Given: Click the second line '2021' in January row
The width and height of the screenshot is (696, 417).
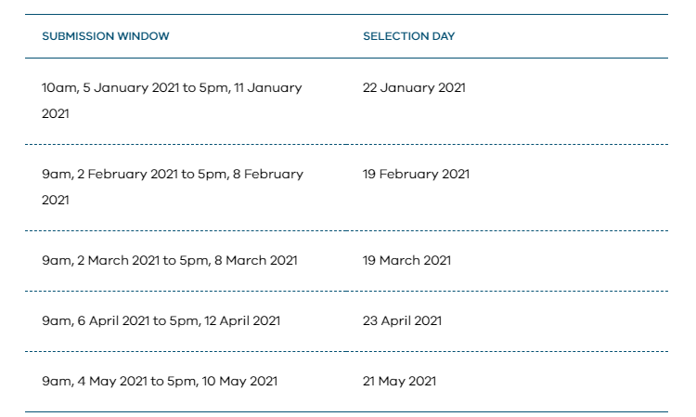Looking at the screenshot, I should tap(56, 113).
